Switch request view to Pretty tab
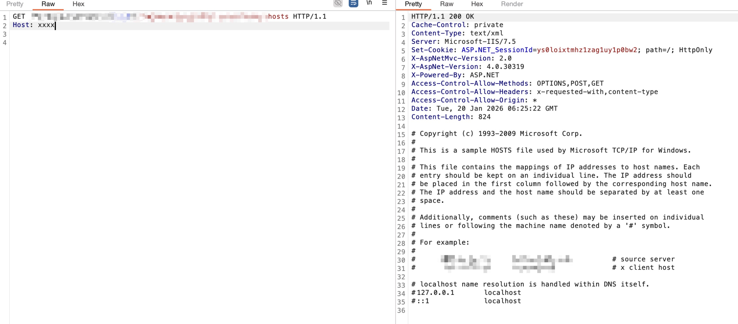Image resolution: width=738 pixels, height=324 pixels. [15, 4]
